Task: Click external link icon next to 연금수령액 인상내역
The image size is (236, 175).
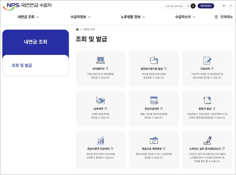Action: pyautogui.click(x=112, y=148)
